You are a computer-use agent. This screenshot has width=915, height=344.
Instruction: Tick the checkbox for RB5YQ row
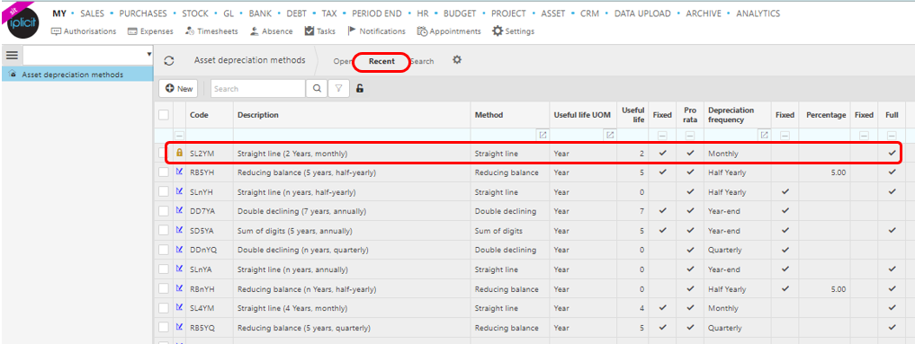(x=164, y=327)
